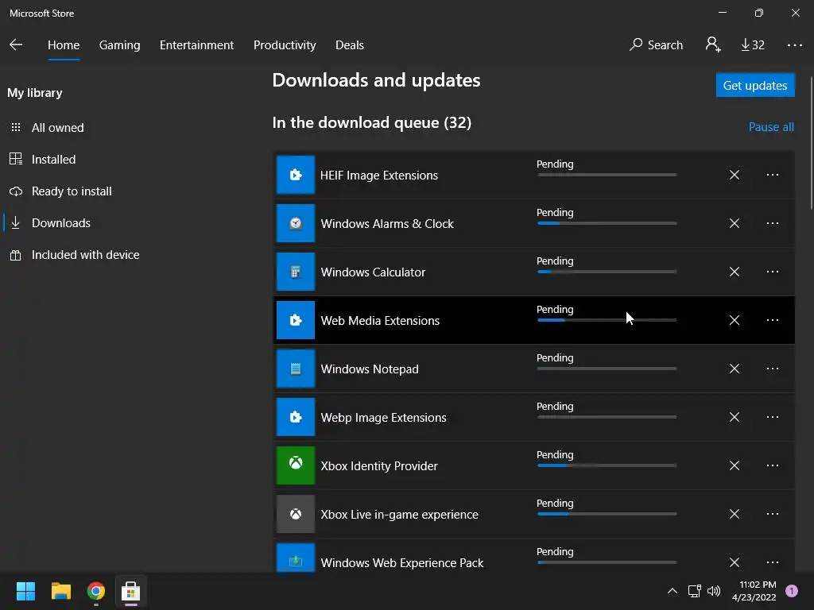Open the Home tab

pyautogui.click(x=64, y=45)
